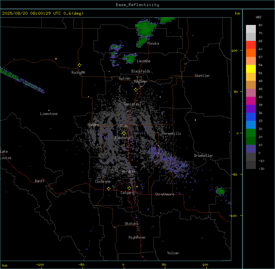Click the Limestone label
Screen dimensions: 275x269
49,114
